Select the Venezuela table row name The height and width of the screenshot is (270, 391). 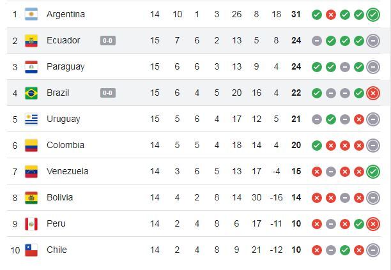click(67, 171)
